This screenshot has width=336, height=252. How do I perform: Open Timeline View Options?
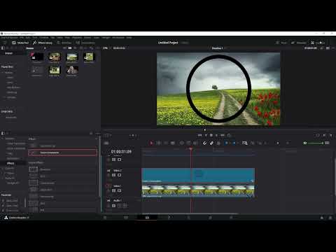pyautogui.click(x=106, y=143)
